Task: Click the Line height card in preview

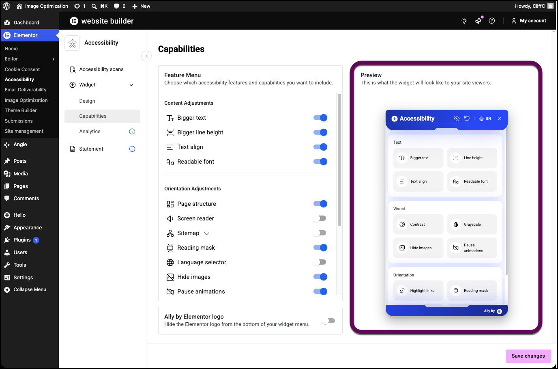Action: click(x=472, y=158)
